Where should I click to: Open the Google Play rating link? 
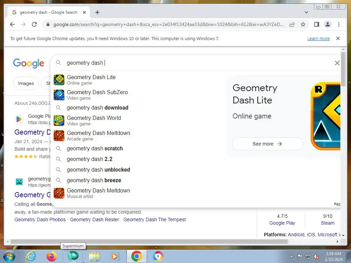[x=282, y=223]
